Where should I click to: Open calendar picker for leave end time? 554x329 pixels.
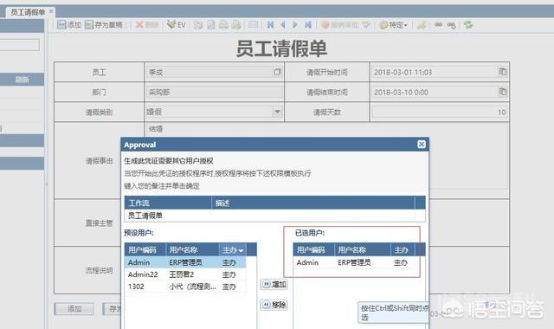click(x=502, y=92)
